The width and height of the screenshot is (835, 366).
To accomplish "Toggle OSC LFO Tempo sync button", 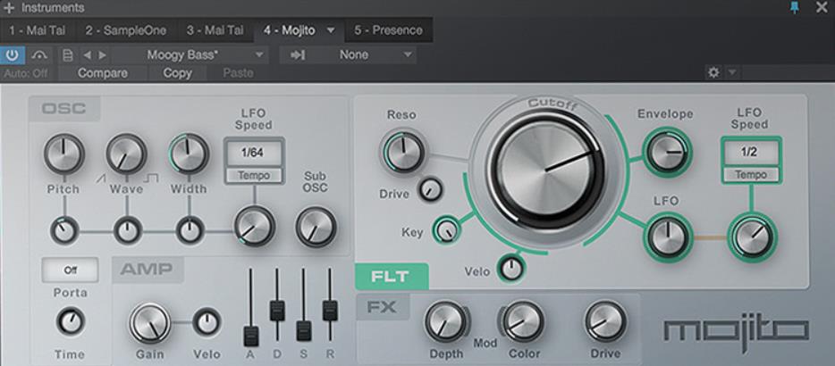I will 254,176.
